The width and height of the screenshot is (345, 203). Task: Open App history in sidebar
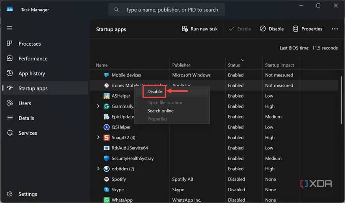pyautogui.click(x=31, y=73)
